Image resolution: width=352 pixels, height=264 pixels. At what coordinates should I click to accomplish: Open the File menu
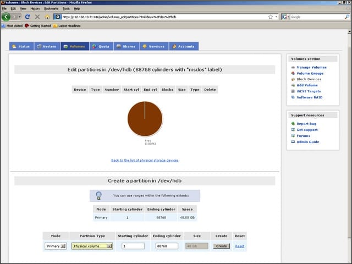(4, 9)
